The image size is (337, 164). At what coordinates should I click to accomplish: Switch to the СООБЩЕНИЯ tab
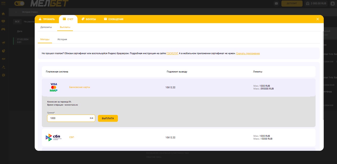pyautogui.click(x=114, y=19)
